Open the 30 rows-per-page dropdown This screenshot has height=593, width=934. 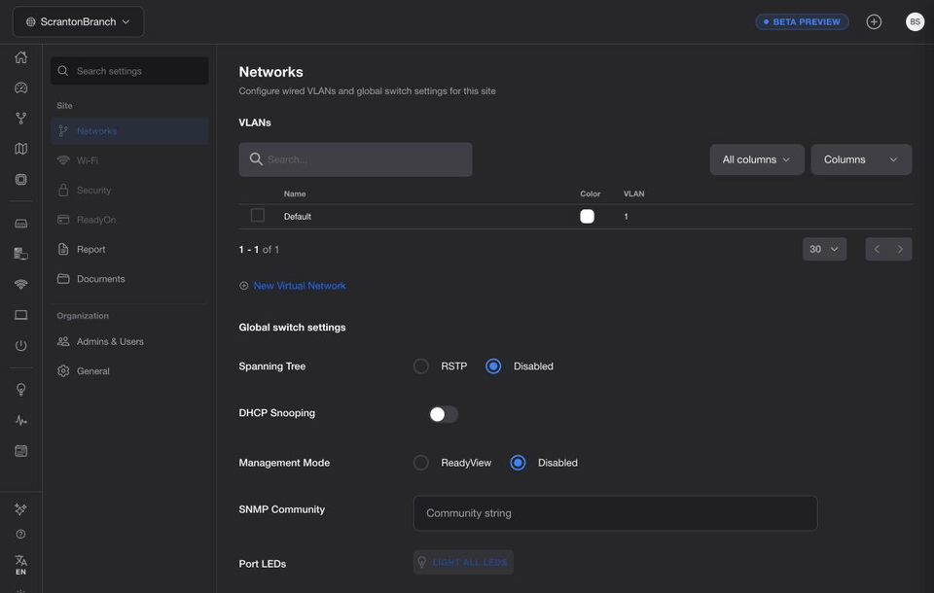[x=824, y=249]
